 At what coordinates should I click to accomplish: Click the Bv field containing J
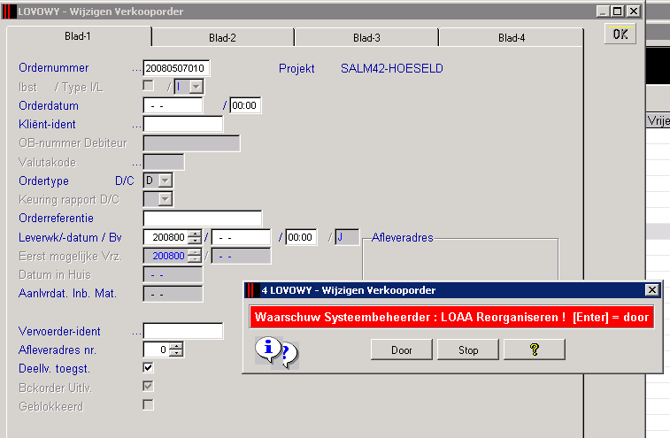(x=347, y=237)
